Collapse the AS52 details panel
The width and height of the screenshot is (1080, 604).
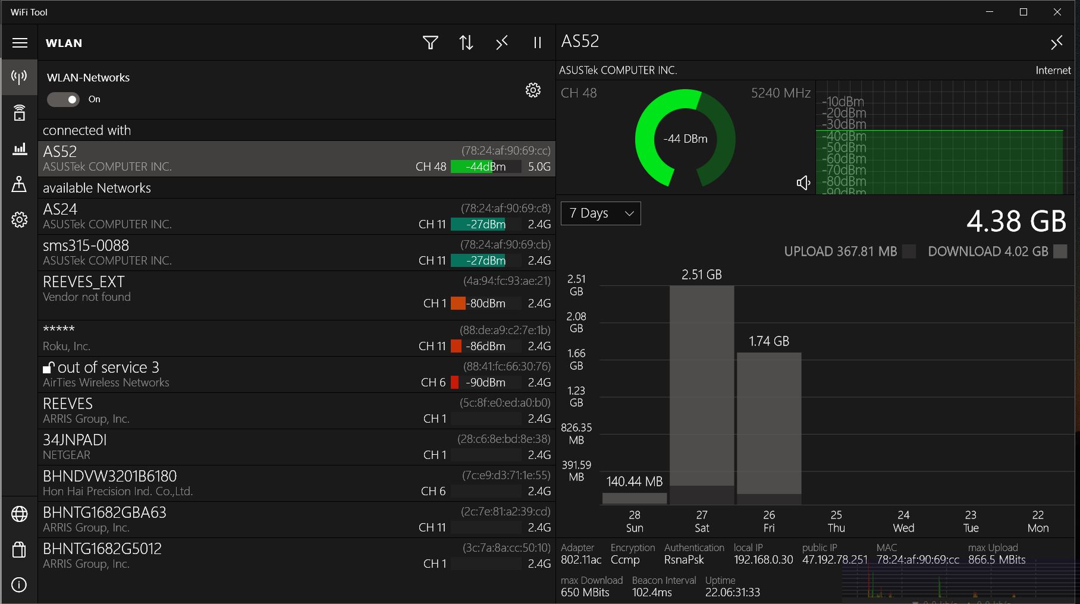1057,43
